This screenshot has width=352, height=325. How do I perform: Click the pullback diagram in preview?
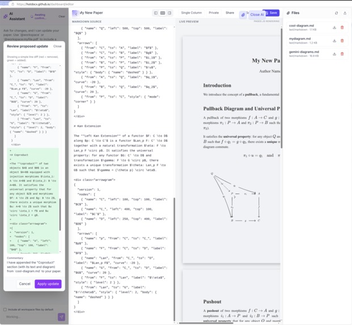tap(235, 197)
